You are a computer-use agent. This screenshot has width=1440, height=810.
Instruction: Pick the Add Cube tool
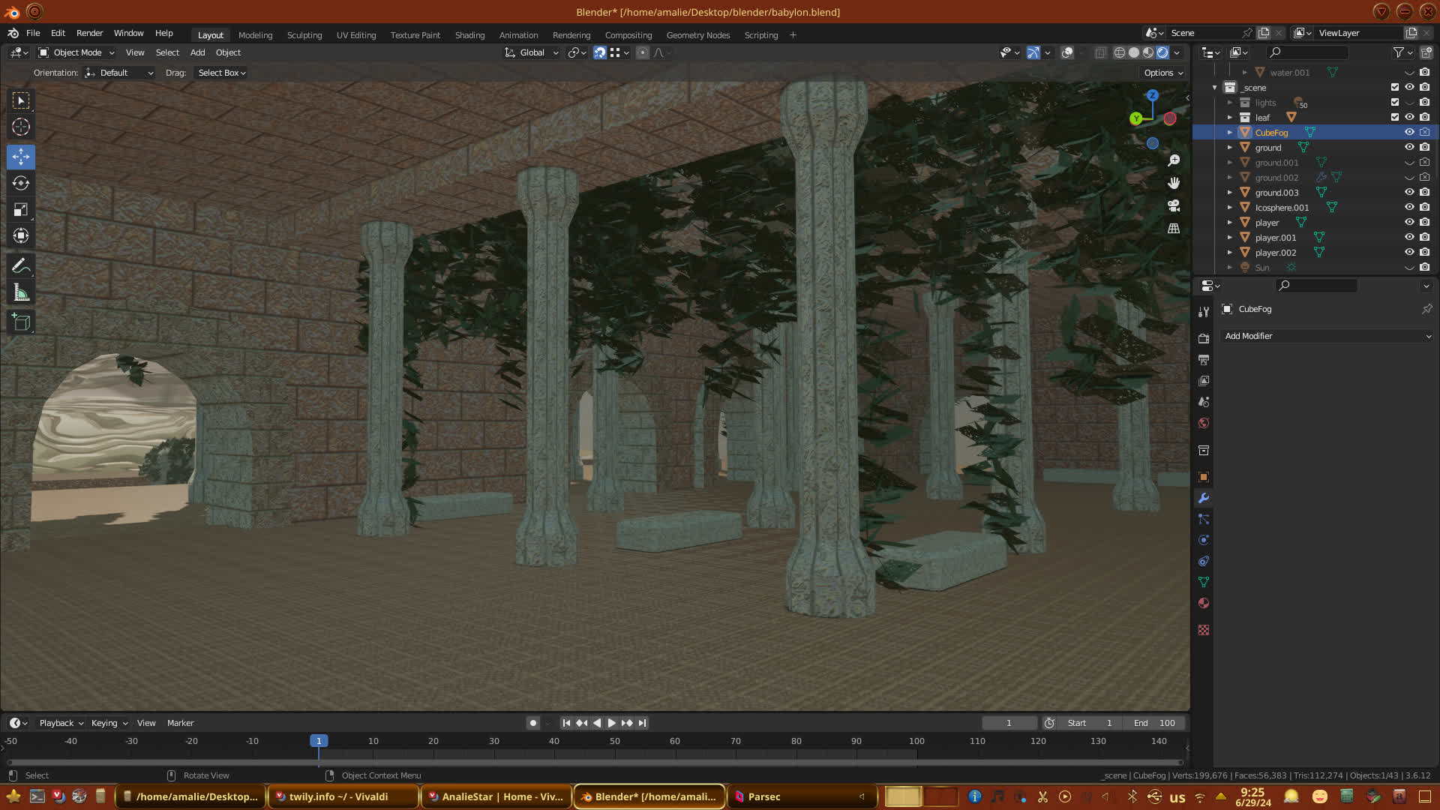click(x=21, y=322)
